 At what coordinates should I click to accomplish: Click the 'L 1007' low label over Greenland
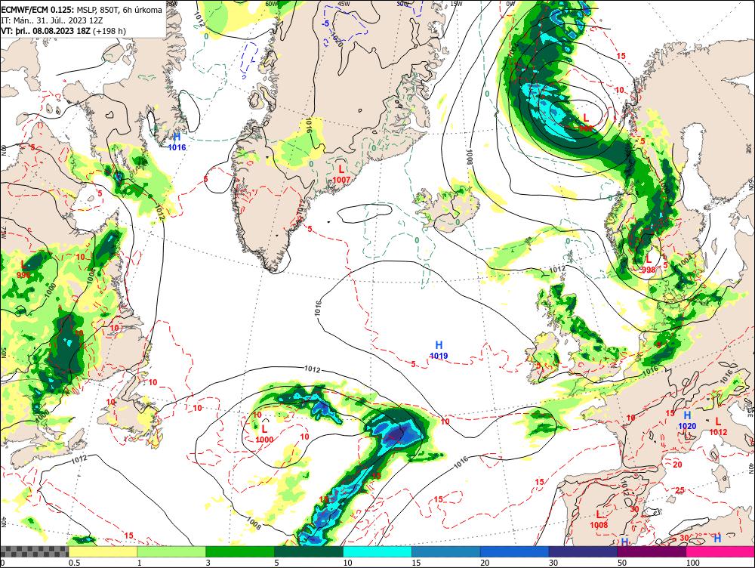click(341, 174)
